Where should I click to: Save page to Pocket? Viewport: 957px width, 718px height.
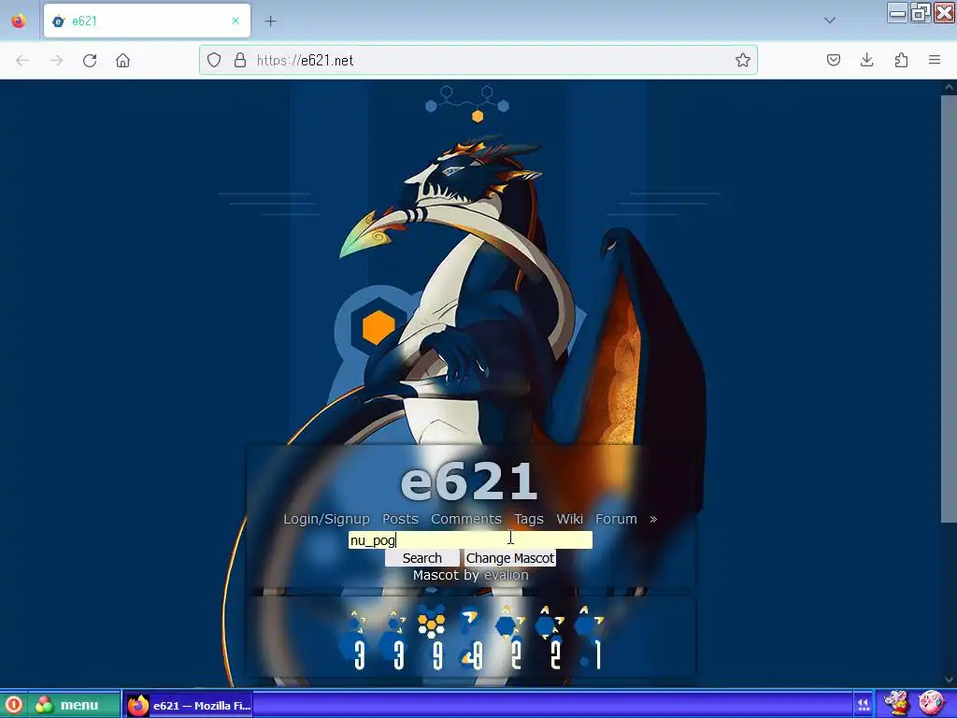tap(833, 60)
